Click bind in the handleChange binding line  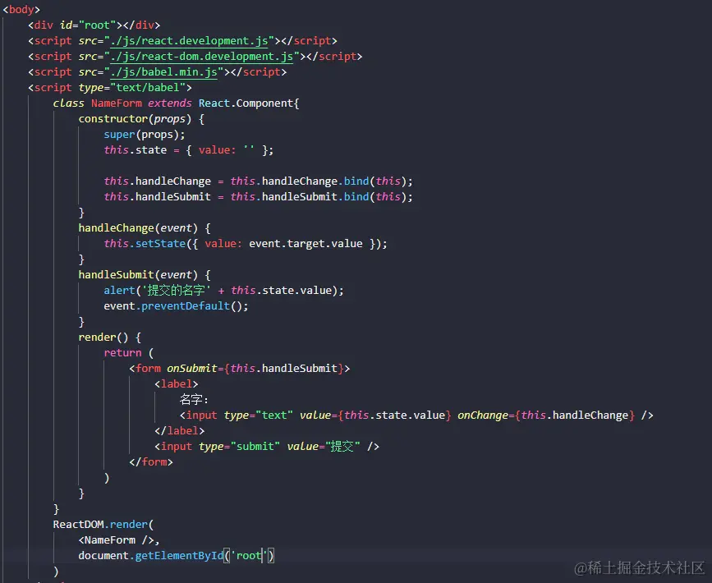[x=356, y=181]
